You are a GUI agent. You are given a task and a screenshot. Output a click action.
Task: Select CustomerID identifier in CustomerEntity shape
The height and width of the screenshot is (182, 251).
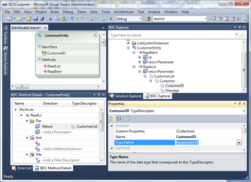[56, 53]
